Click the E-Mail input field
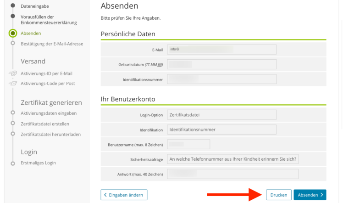The width and height of the screenshot is (343, 203). click(222, 49)
